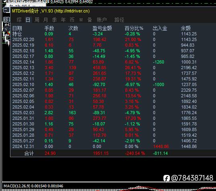Click the 139 trade count value
Viewport: 216px width, 191px height.
coord(72,68)
